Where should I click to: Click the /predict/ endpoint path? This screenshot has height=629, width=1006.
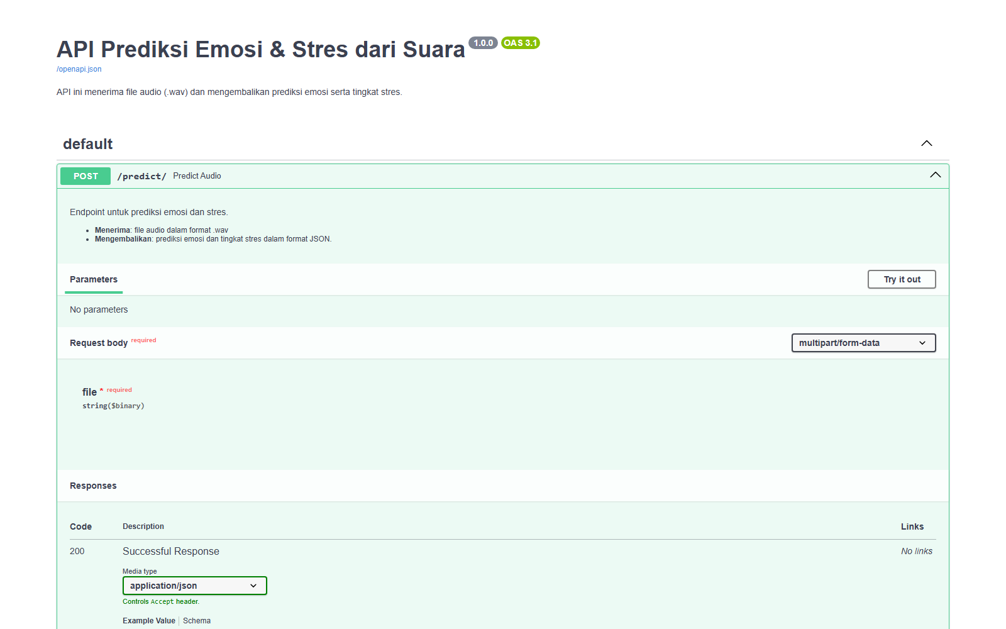click(x=141, y=176)
